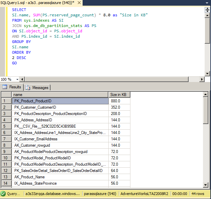This screenshot has height=199, width=211.
Task: Click the a3s33zrqqa.database.windows server status entry
Action: coord(52,194)
